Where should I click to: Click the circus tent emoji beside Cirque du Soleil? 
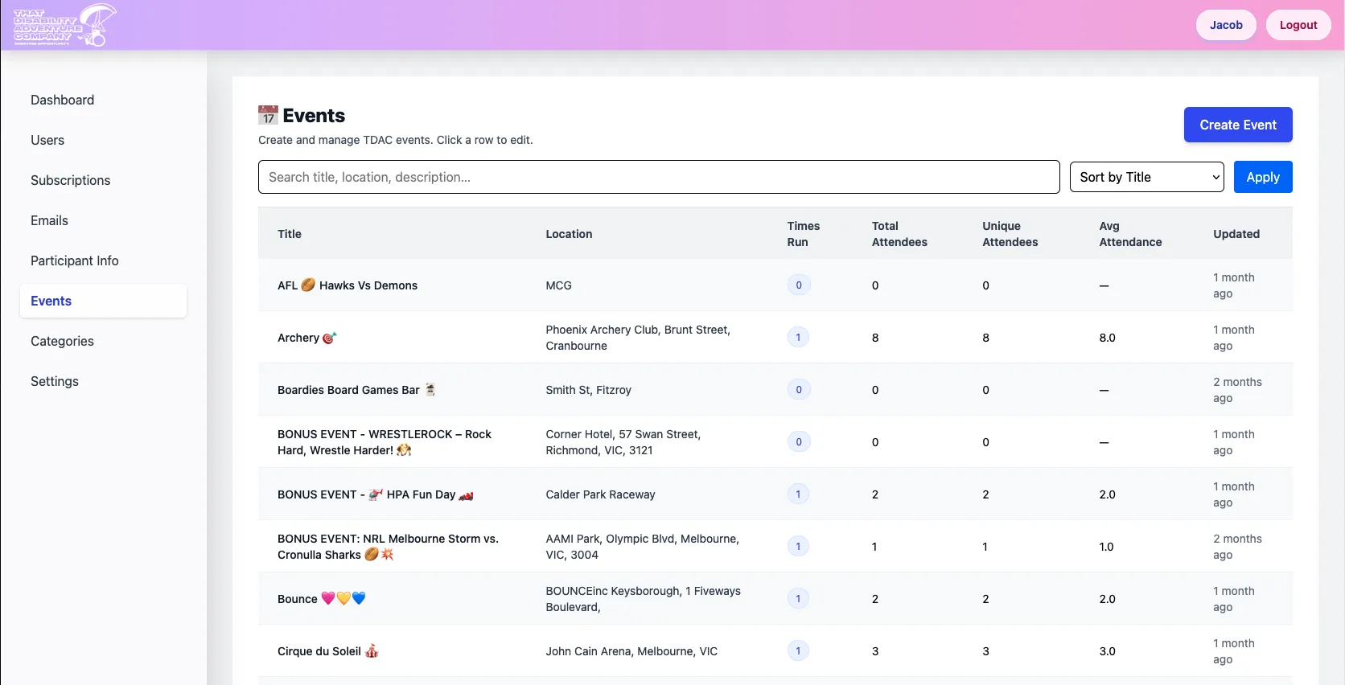coord(372,651)
